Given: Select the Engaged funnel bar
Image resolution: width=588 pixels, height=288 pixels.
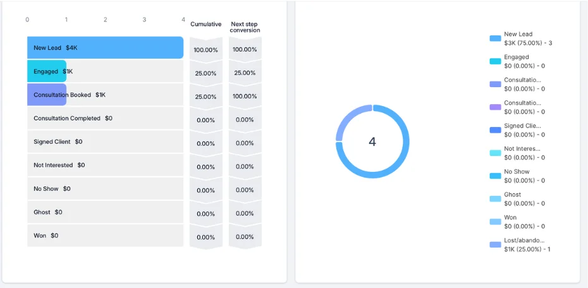Looking at the screenshot, I should pyautogui.click(x=47, y=71).
